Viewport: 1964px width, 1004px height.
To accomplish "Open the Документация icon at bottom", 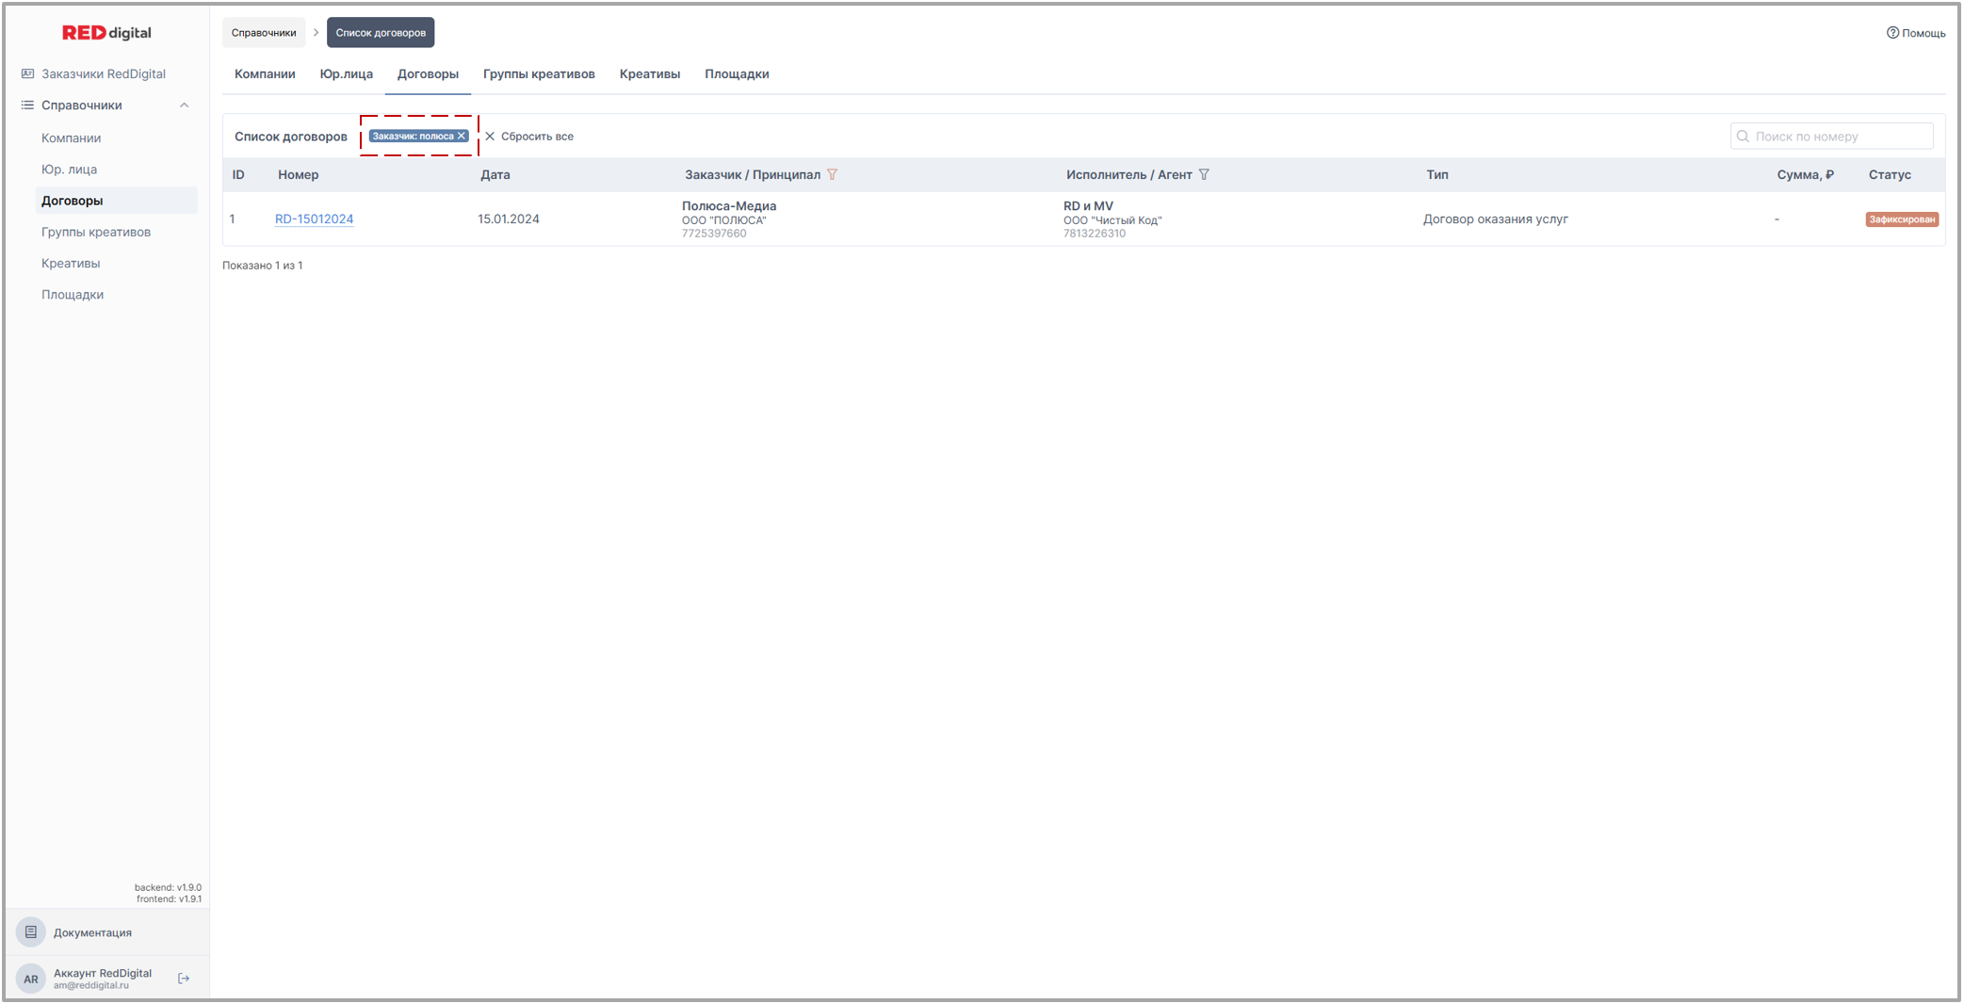I will click(31, 932).
